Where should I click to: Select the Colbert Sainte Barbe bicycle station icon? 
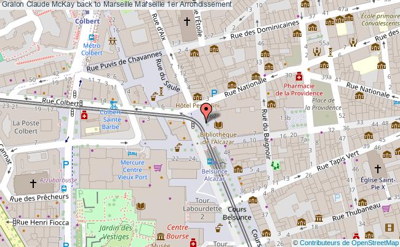tap(113, 104)
